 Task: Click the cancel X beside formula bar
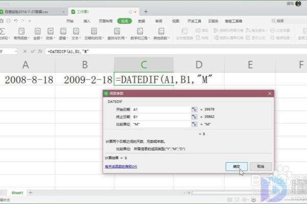point(25,52)
